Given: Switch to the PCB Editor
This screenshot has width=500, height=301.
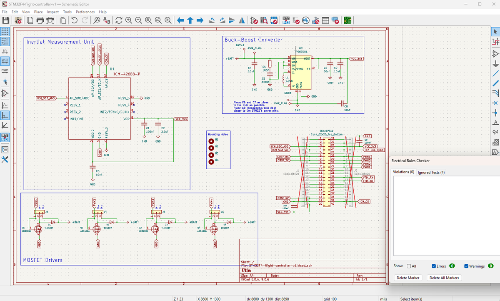Looking at the screenshot, I should [347, 20].
